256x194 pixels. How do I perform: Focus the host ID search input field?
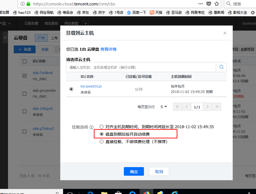click(141, 67)
